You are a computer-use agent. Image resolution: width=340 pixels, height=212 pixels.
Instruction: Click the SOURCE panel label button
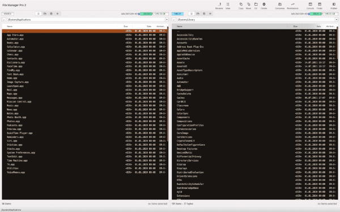pos(7,14)
